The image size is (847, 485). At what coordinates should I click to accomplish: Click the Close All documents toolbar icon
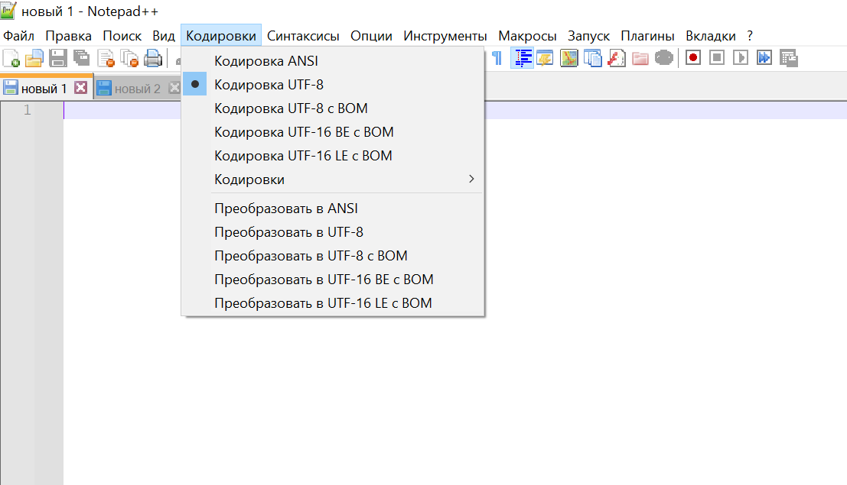click(129, 58)
